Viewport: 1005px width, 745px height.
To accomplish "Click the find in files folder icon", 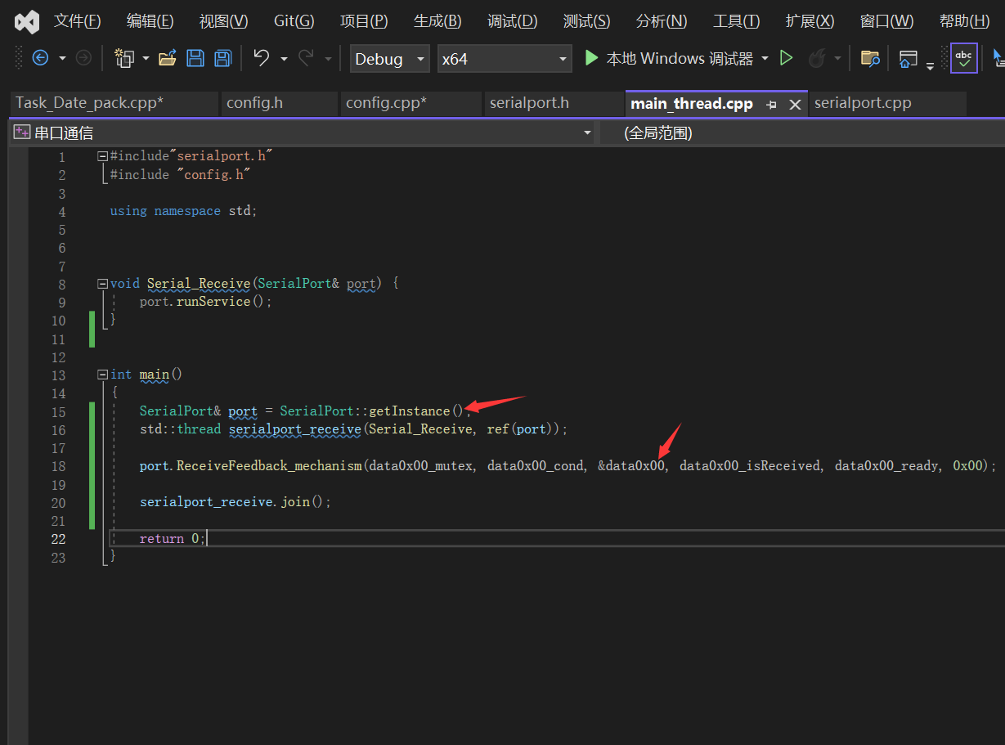I will [x=870, y=58].
